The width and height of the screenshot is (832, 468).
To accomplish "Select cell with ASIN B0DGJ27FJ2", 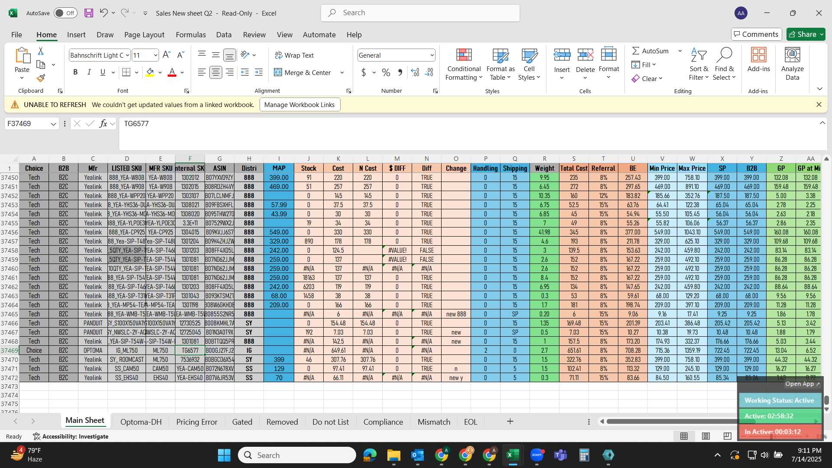I will coord(219,351).
